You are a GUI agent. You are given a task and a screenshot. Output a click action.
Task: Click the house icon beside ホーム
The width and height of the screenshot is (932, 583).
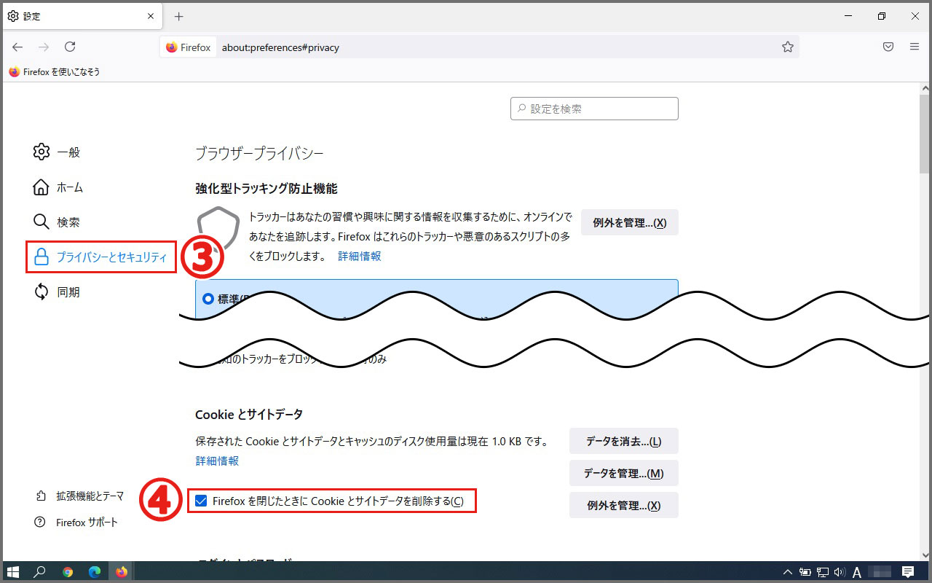[42, 187]
